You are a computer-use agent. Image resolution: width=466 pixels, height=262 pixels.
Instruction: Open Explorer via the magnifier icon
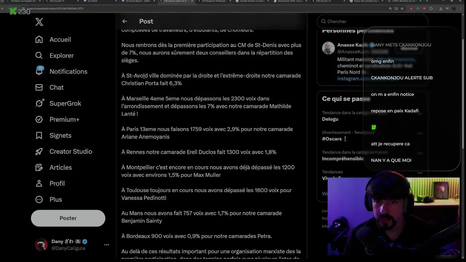pyautogui.click(x=39, y=55)
